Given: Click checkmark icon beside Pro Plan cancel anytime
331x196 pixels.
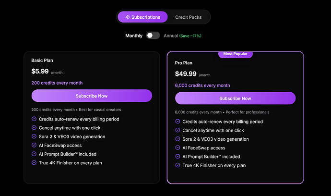Looking at the screenshot, I should click(177, 130).
